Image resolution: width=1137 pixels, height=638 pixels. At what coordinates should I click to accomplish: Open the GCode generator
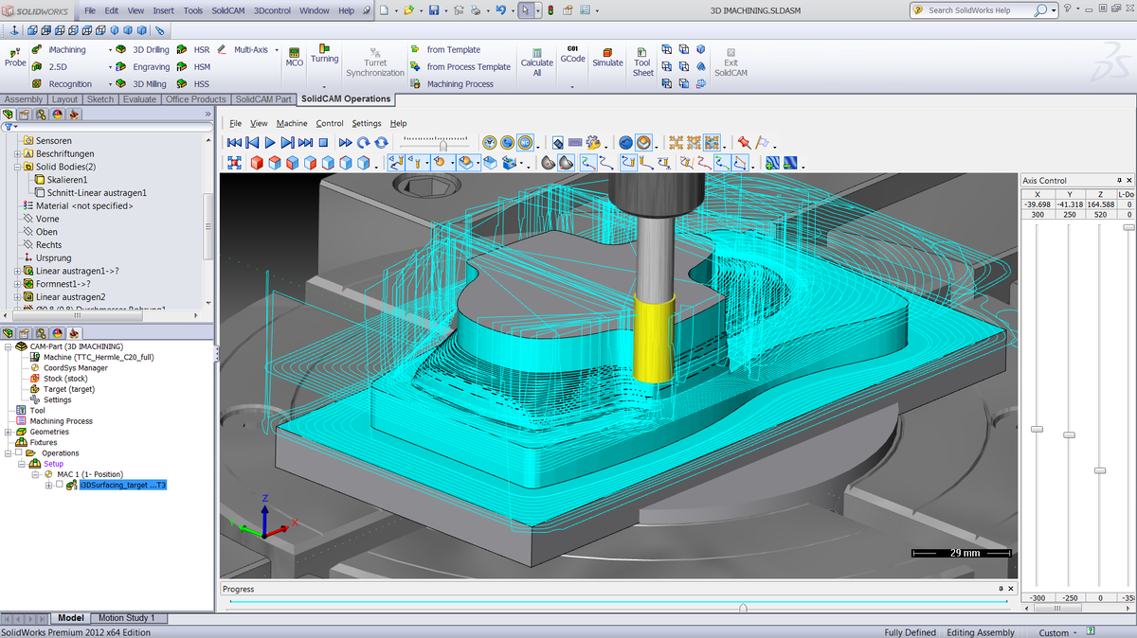tap(572, 55)
